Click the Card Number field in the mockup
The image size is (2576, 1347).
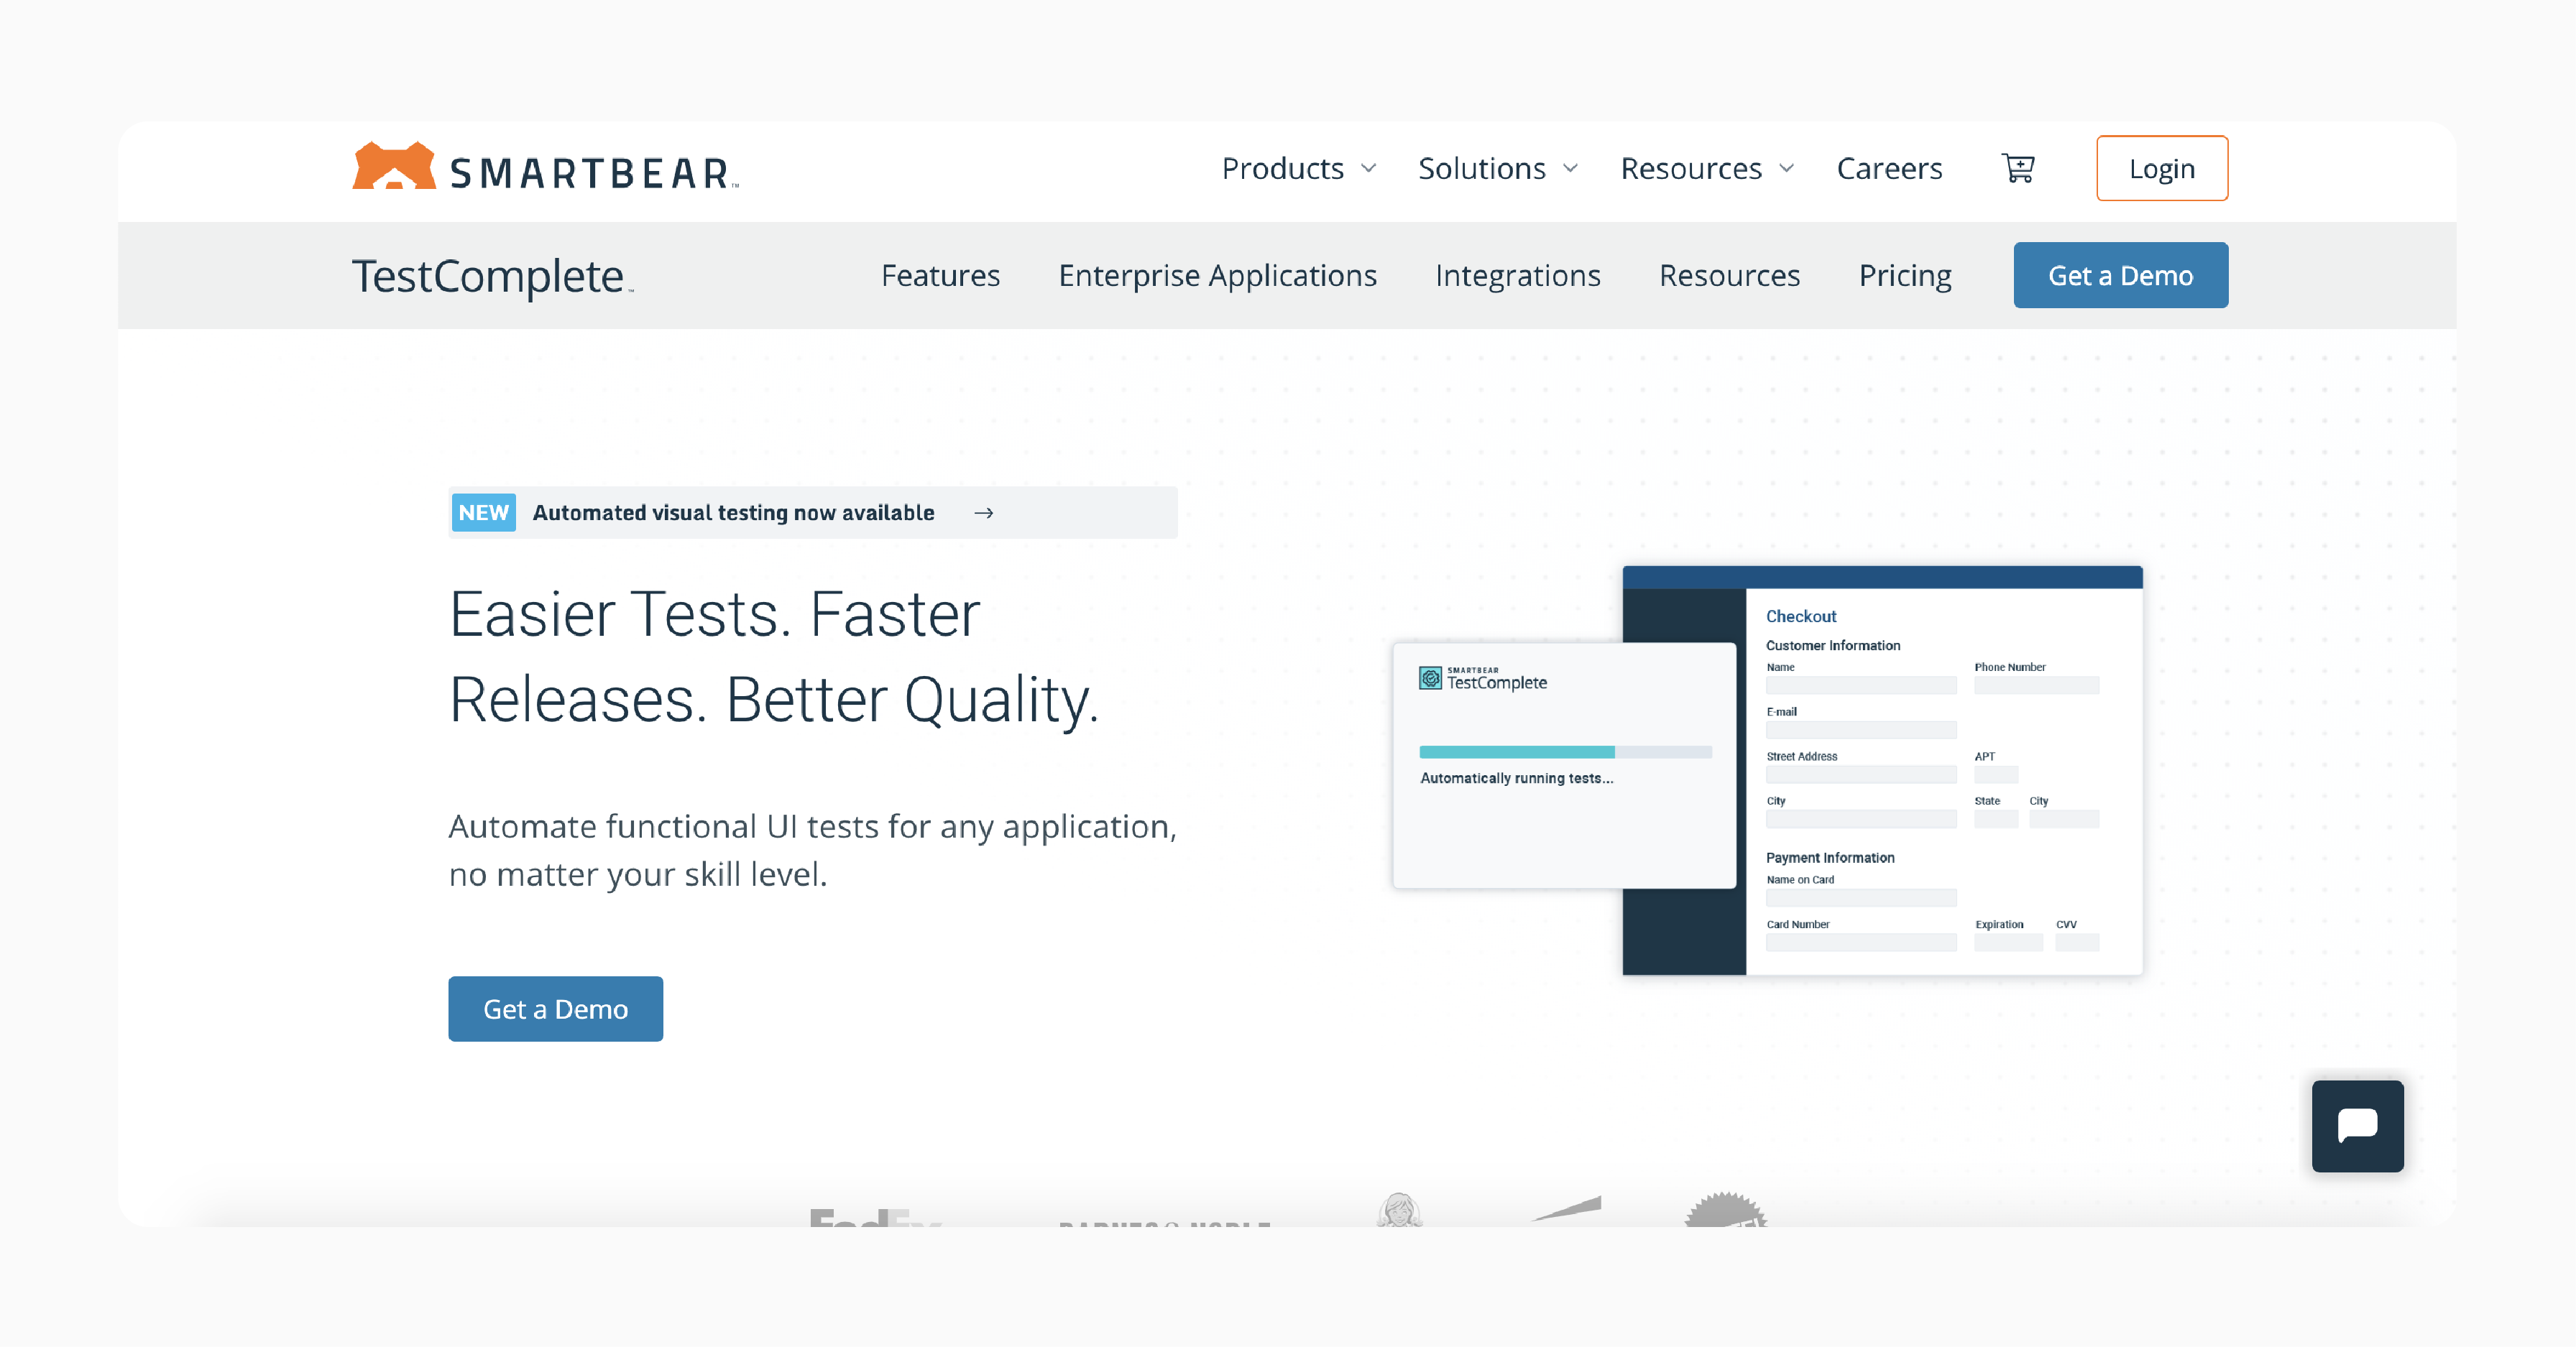pos(1860,941)
